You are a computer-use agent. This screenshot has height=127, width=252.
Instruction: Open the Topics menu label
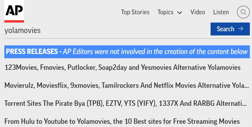pyautogui.click(x=165, y=12)
